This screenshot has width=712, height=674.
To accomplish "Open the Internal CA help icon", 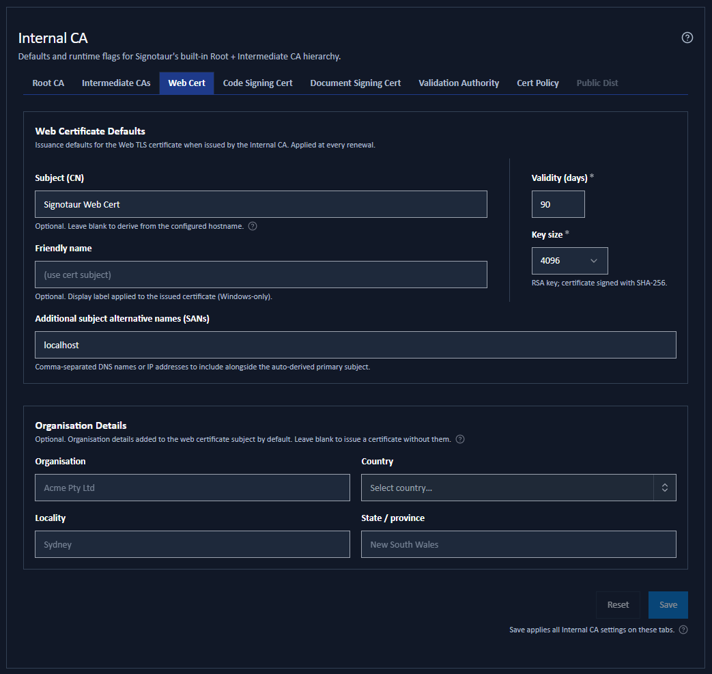I will coord(687,38).
